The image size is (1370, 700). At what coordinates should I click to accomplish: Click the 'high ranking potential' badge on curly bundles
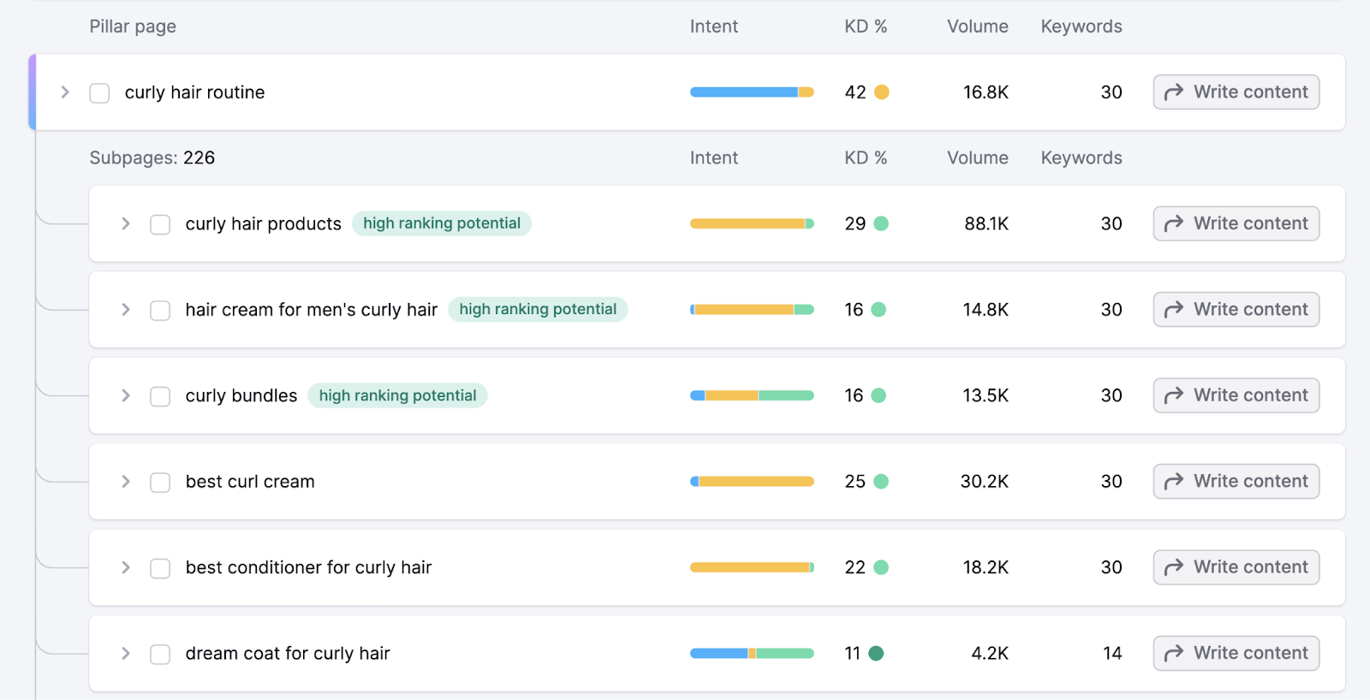pyautogui.click(x=397, y=395)
